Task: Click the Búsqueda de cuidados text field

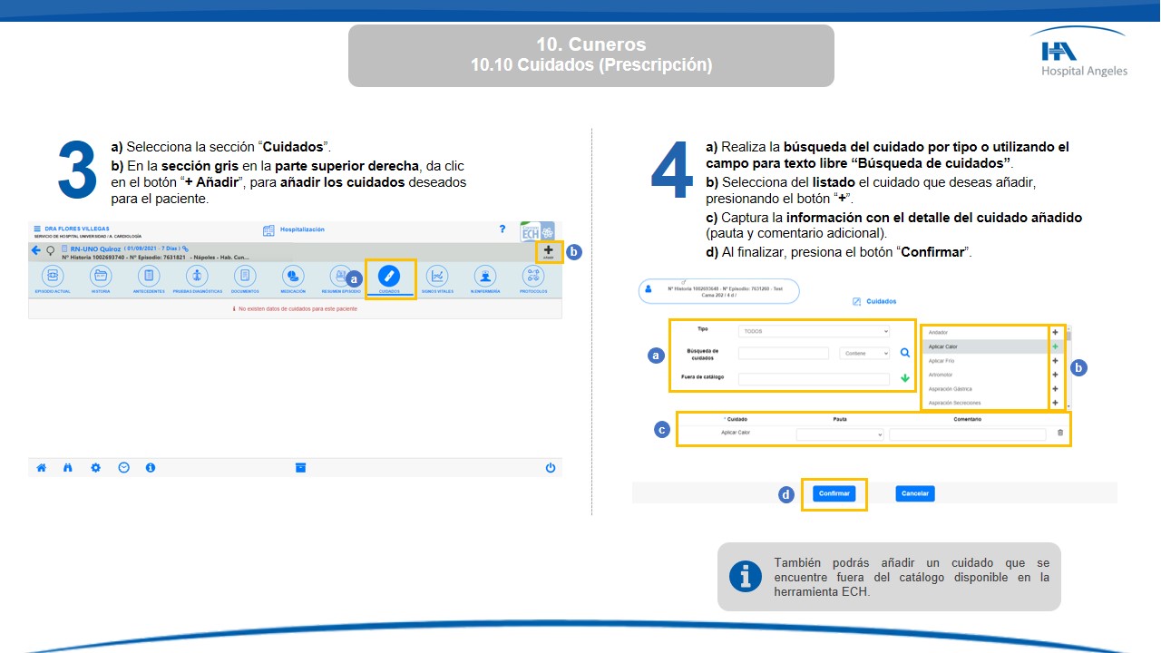Action: (x=784, y=354)
